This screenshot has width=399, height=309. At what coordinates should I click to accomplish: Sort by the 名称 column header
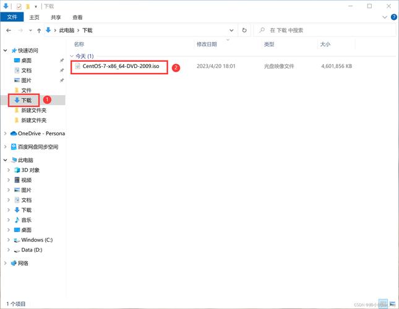coord(79,44)
